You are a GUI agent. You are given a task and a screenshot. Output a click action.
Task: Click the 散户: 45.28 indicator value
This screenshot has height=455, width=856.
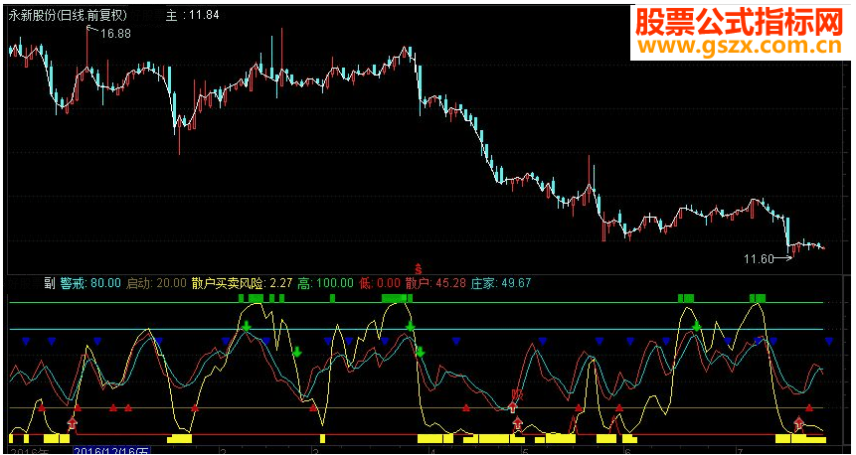435,283
